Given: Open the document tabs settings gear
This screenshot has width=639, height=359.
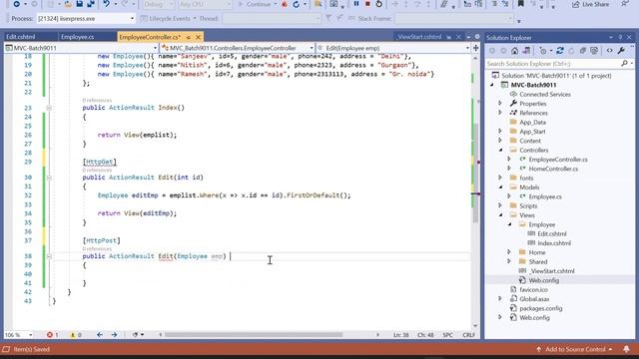Looking at the screenshot, I should pos(477,37).
